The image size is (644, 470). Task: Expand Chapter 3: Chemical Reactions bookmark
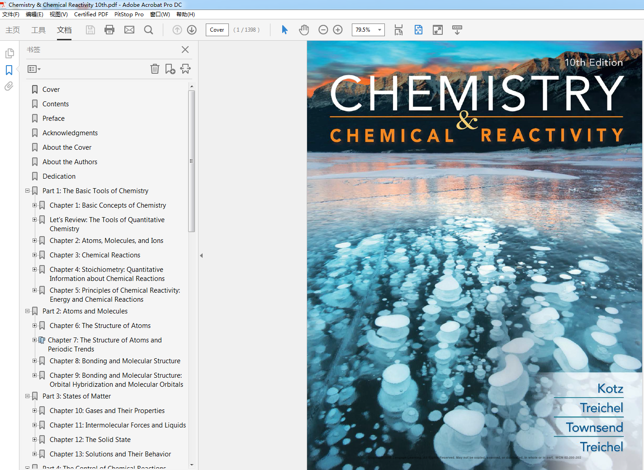click(34, 255)
